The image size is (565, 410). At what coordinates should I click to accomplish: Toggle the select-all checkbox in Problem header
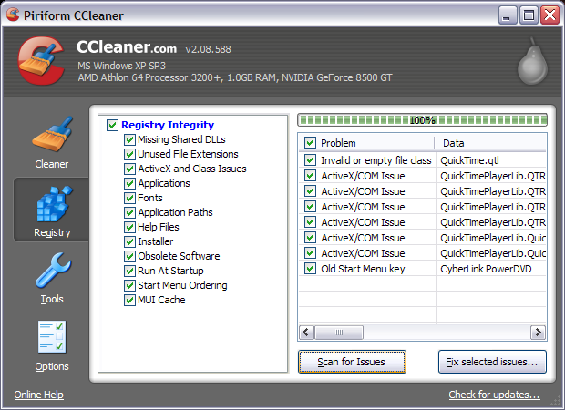pyautogui.click(x=310, y=143)
